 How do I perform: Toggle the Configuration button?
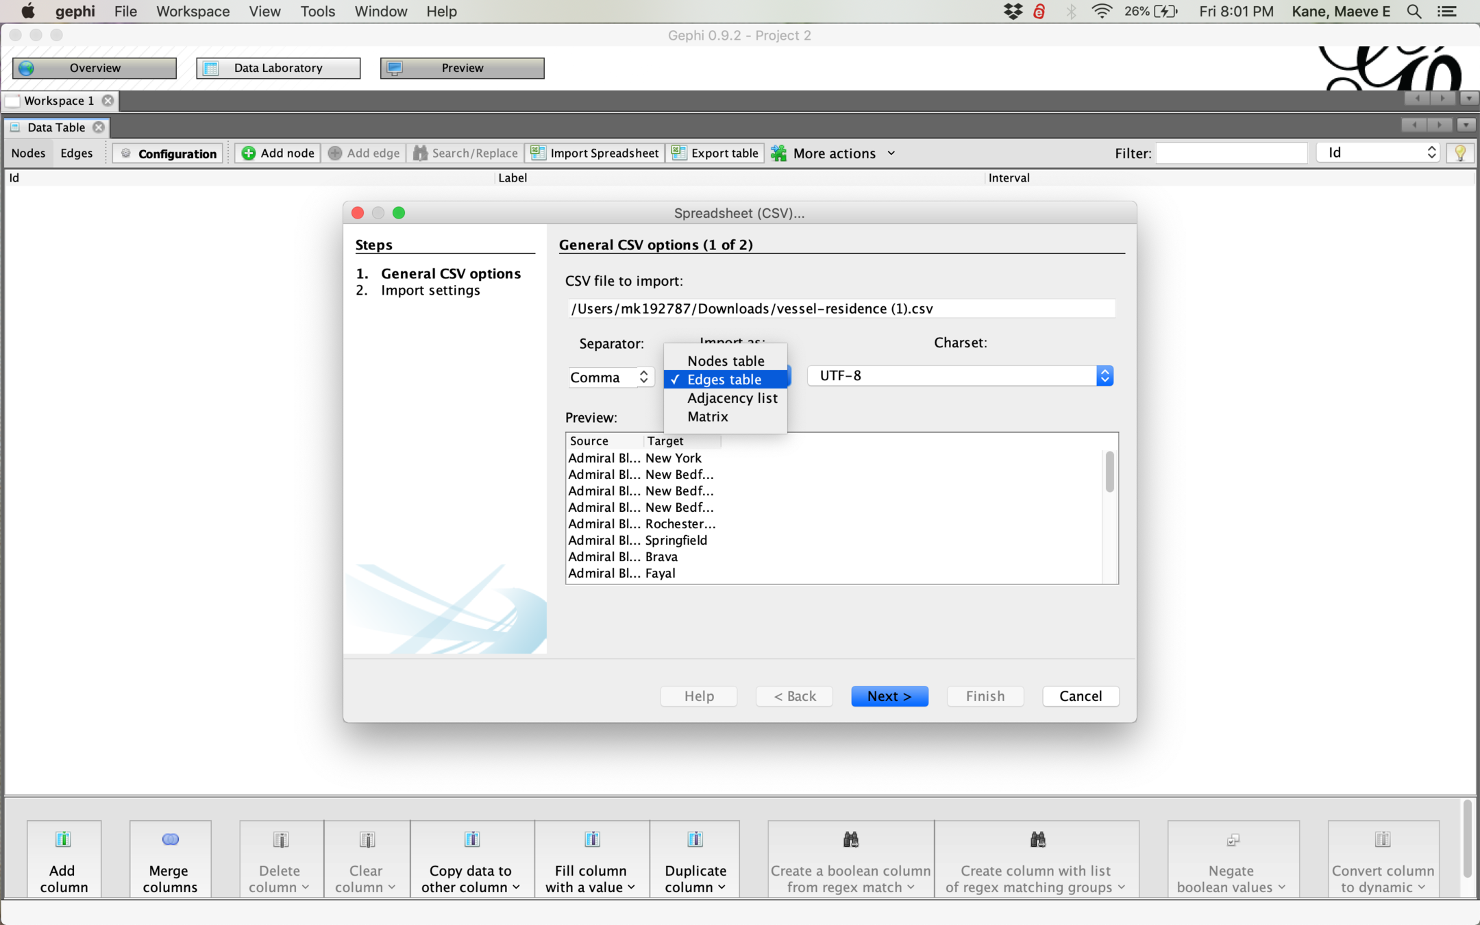[x=169, y=153]
